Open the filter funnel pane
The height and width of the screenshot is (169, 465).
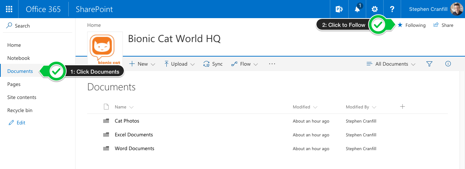(429, 64)
